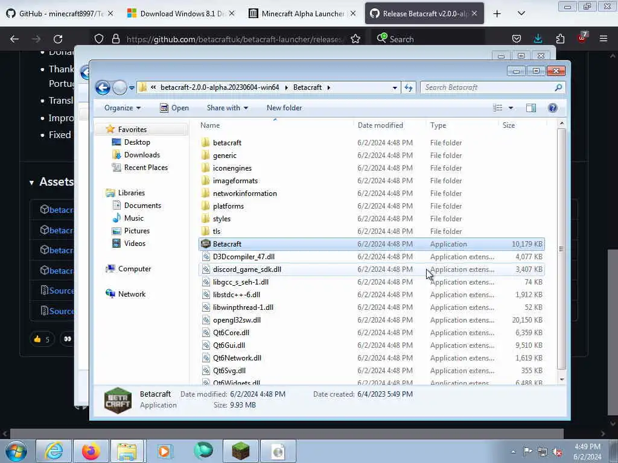Select the betacraft folder icon
This screenshot has height=463, width=618.
pyautogui.click(x=205, y=142)
